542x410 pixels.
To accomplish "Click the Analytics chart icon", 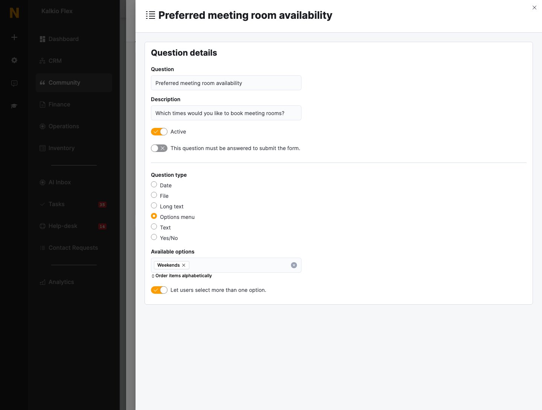I will pos(43,282).
